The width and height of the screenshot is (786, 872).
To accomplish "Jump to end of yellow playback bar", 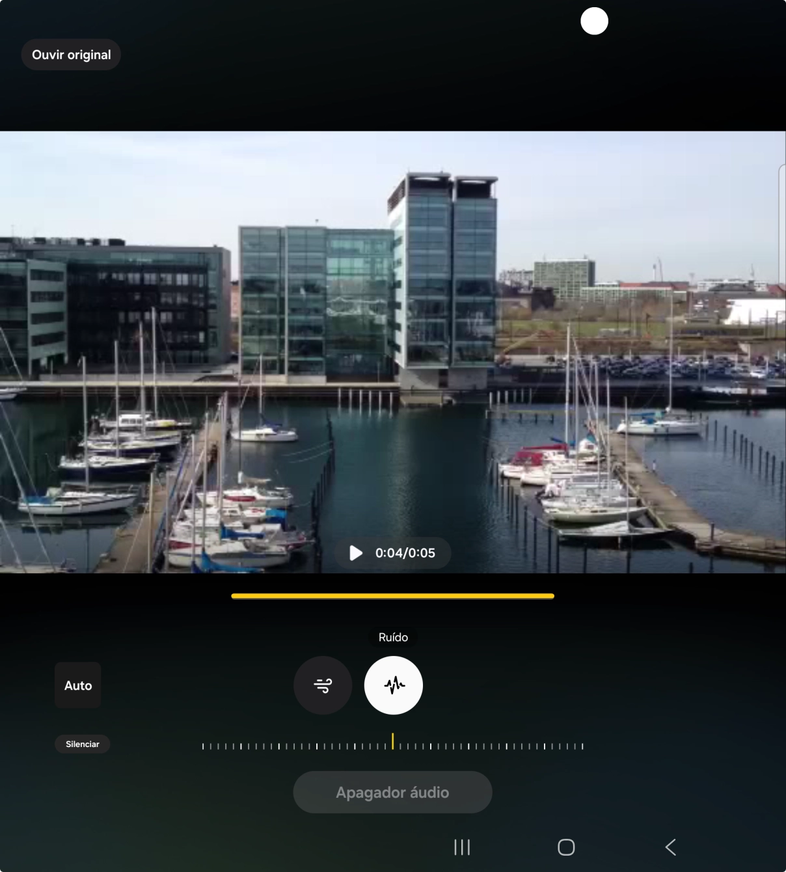I will point(552,595).
